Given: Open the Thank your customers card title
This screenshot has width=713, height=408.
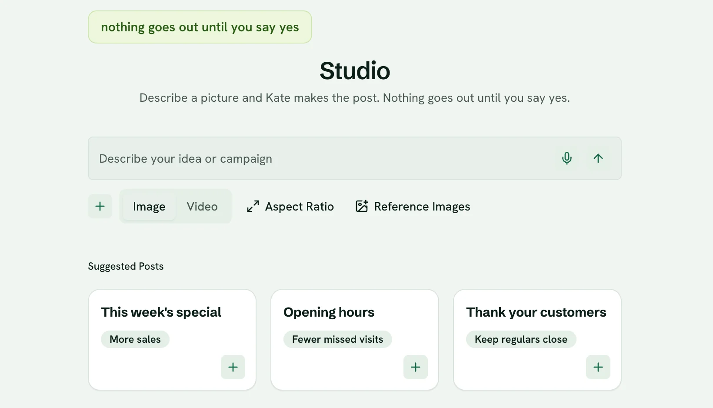Looking at the screenshot, I should (x=536, y=312).
